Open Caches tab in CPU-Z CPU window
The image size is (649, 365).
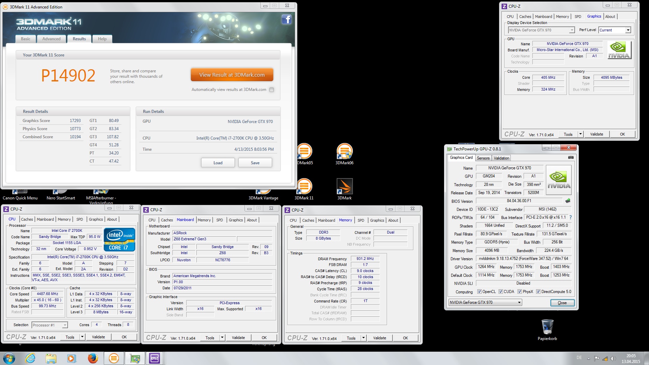pyautogui.click(x=27, y=219)
